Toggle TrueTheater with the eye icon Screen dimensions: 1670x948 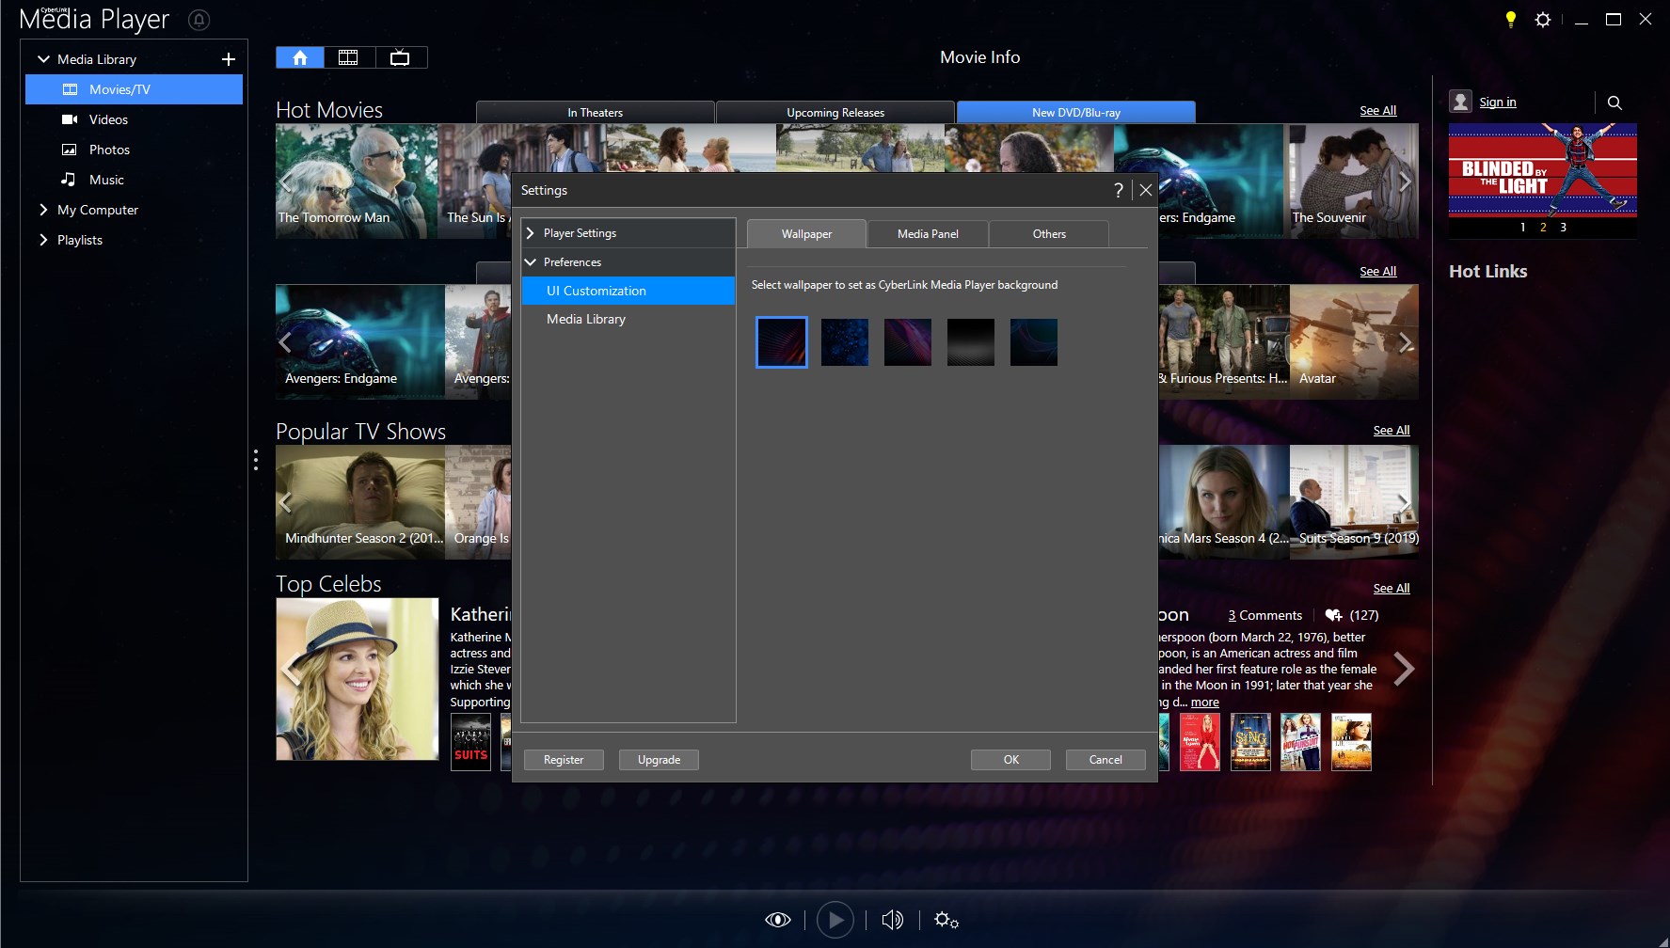(x=778, y=920)
